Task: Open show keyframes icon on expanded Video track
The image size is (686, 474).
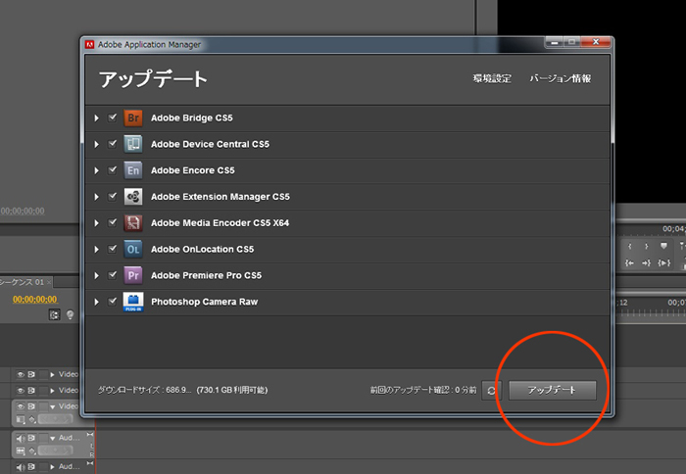Action: (x=32, y=419)
